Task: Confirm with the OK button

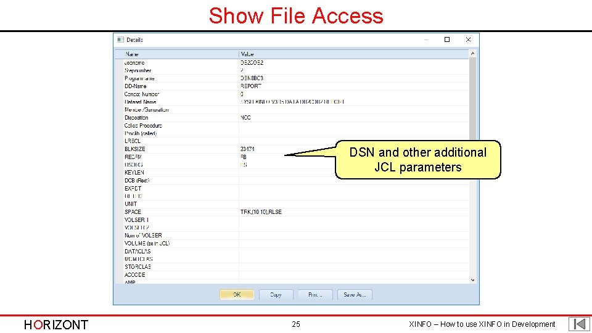Action: [x=237, y=295]
